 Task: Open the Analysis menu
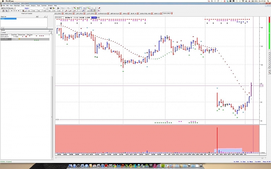click(x=33, y=6)
